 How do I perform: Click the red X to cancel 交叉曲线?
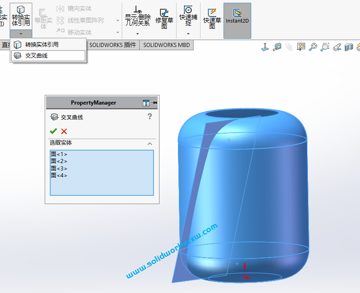pos(64,131)
